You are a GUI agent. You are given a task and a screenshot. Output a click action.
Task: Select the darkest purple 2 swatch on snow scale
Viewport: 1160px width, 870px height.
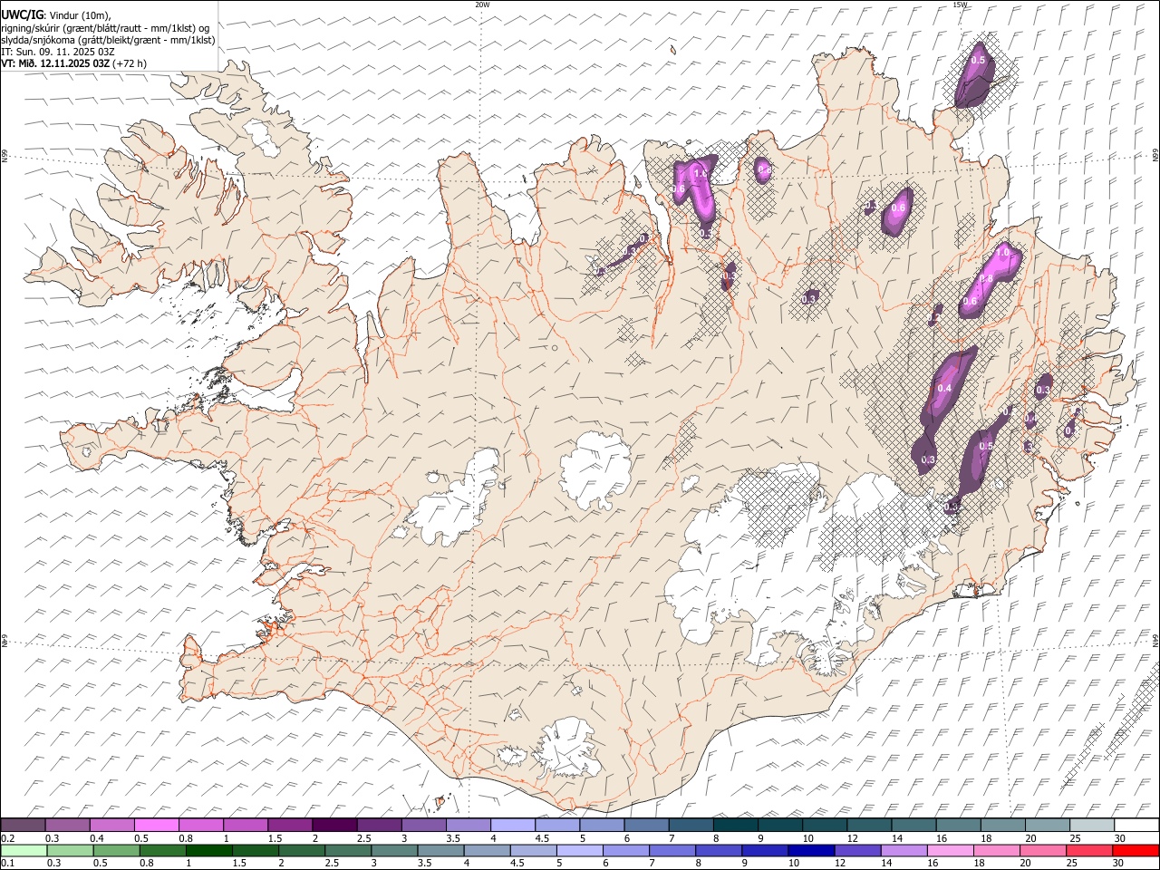tap(334, 826)
